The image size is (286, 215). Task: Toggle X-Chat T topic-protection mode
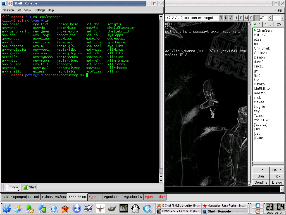pyautogui.click(x=221, y=18)
